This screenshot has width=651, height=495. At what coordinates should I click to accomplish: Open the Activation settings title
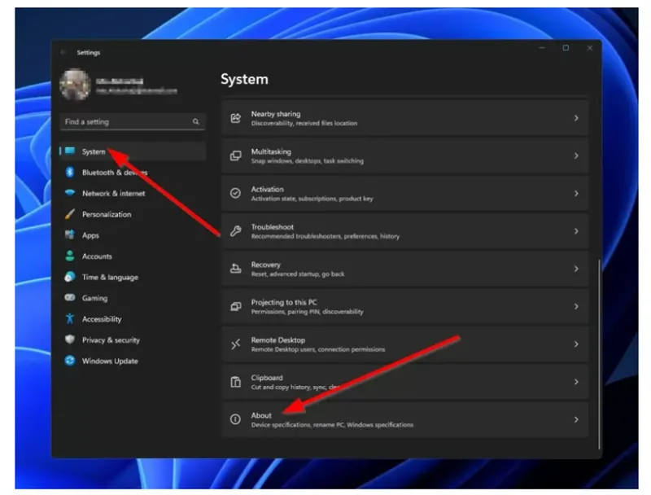268,189
